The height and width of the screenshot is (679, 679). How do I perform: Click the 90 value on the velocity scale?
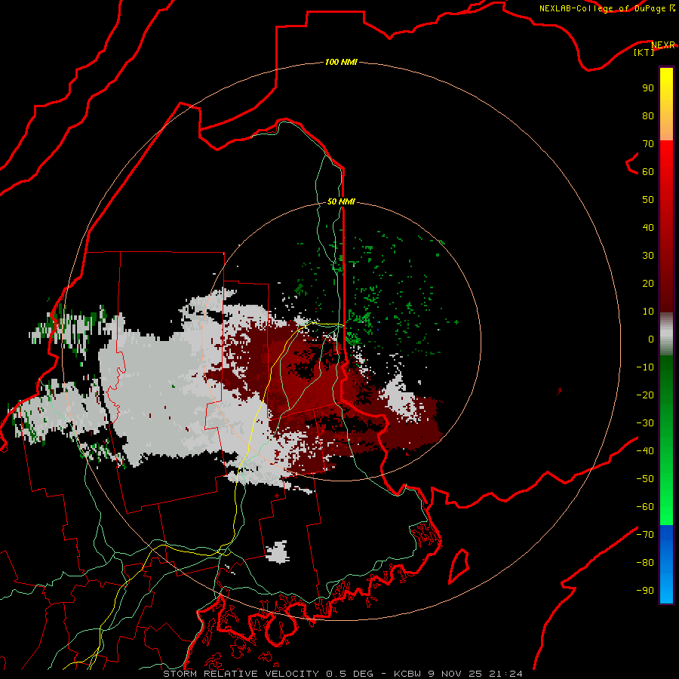pyautogui.click(x=648, y=88)
